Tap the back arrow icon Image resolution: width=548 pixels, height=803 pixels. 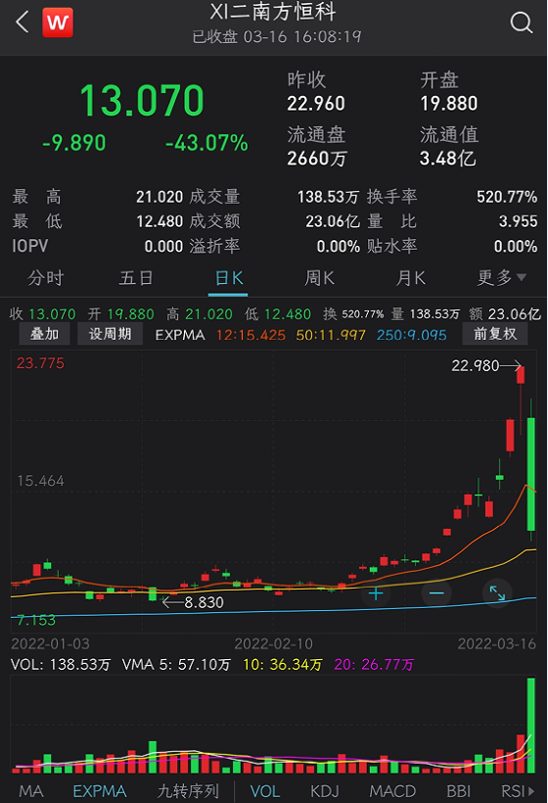[22, 23]
